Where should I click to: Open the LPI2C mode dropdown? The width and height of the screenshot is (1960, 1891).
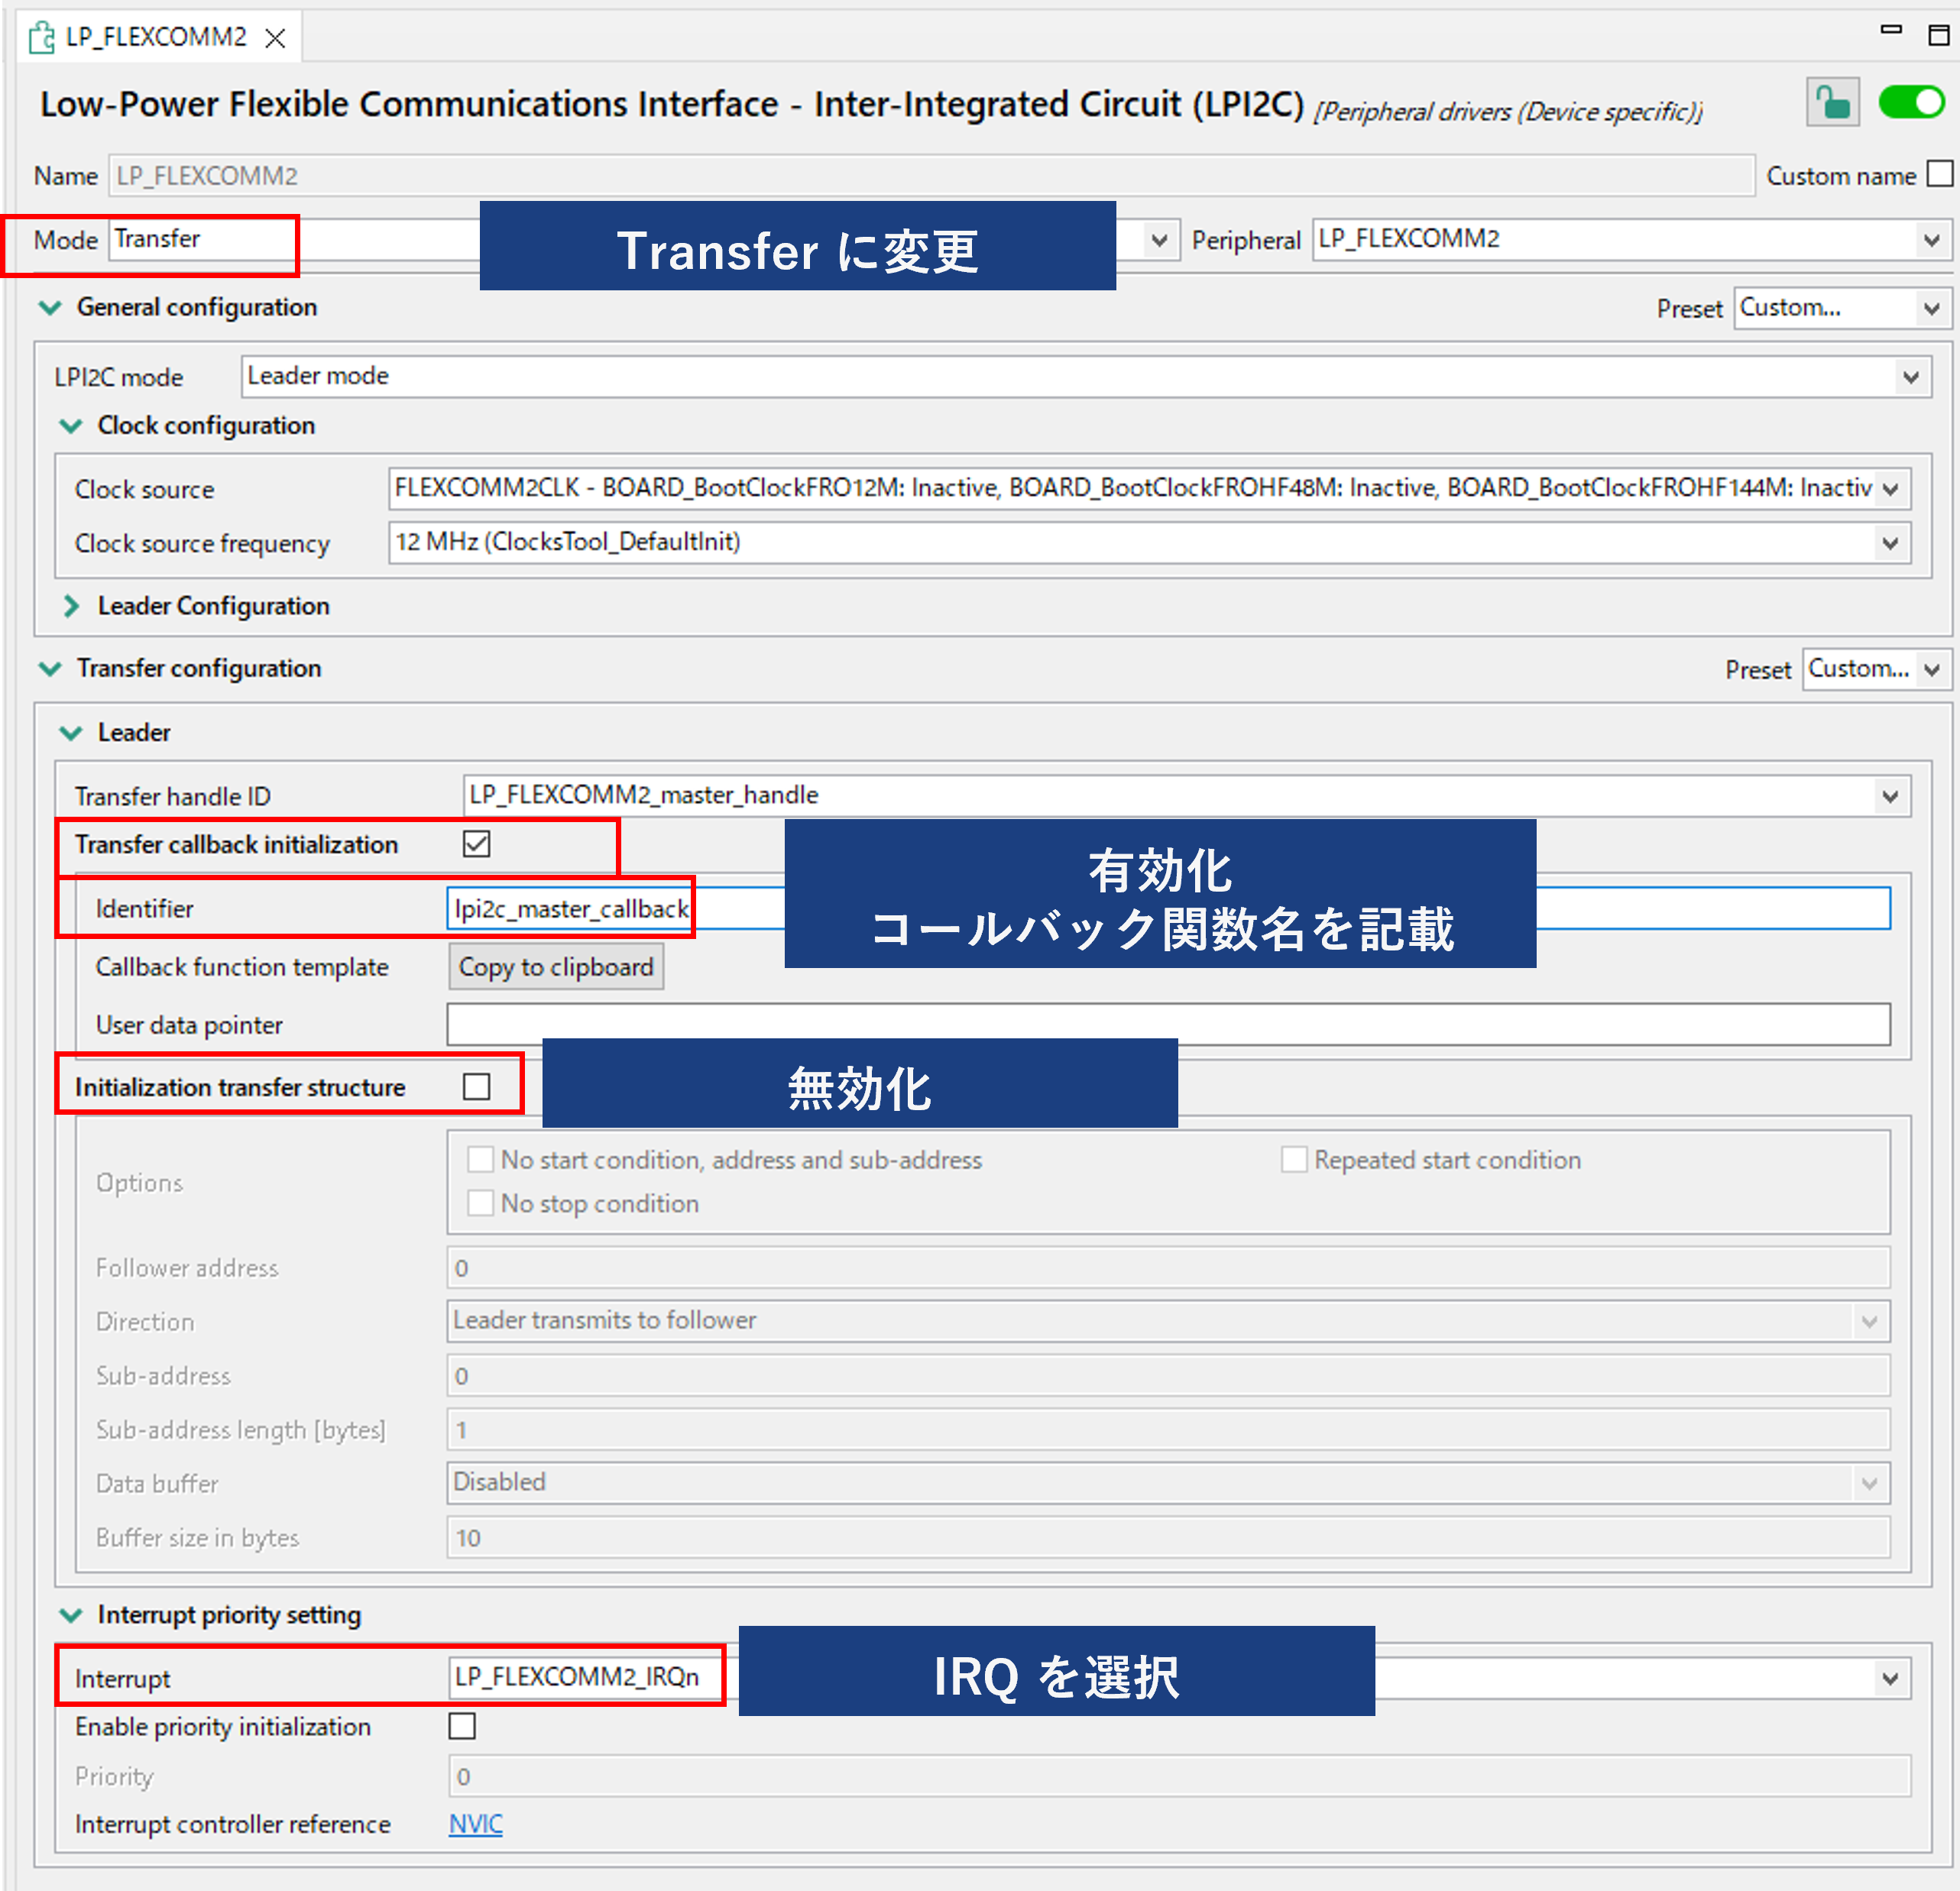(1910, 377)
